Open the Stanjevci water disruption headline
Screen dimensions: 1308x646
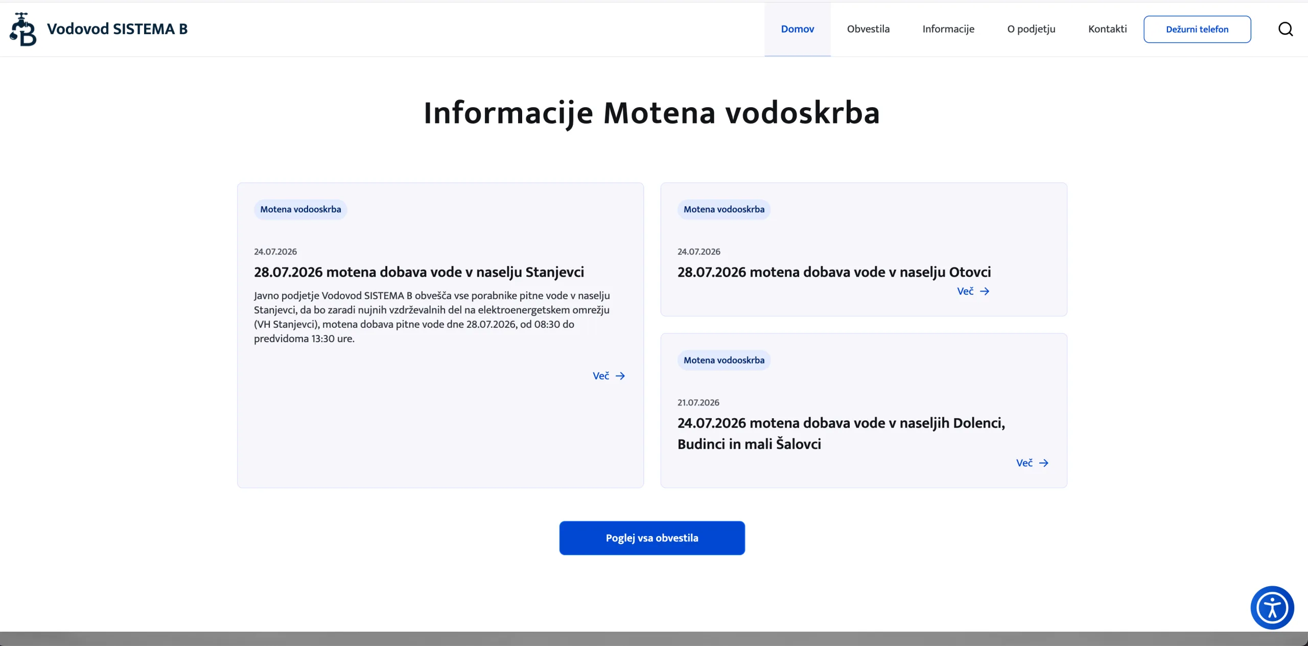coord(419,272)
